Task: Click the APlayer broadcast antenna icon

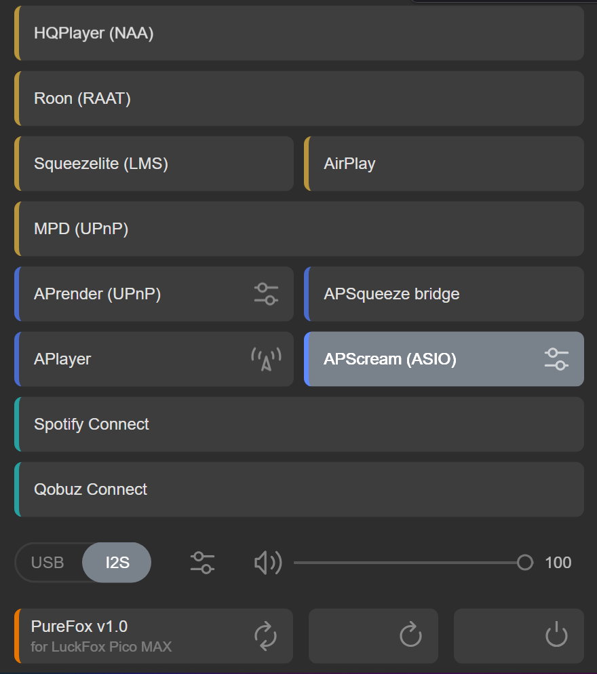Action: click(x=266, y=359)
